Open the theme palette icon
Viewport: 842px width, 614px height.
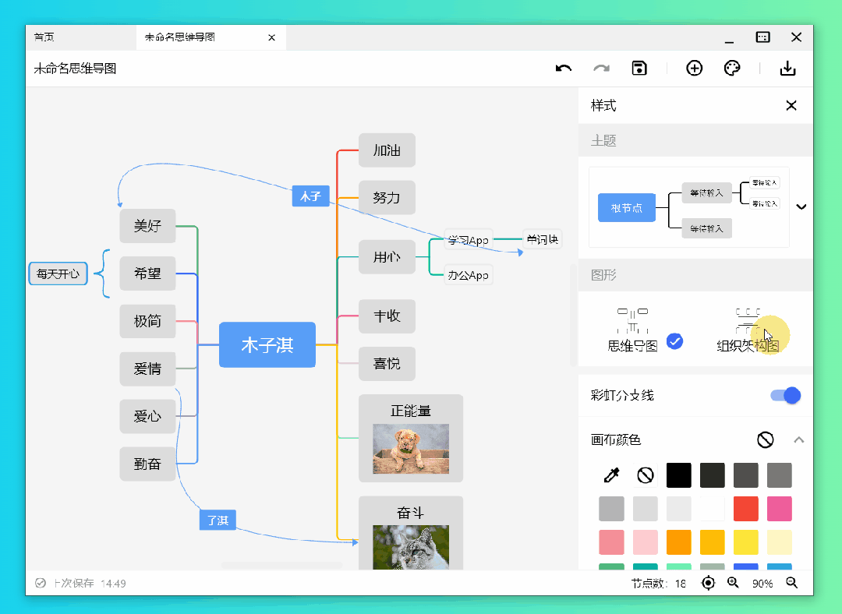click(732, 69)
